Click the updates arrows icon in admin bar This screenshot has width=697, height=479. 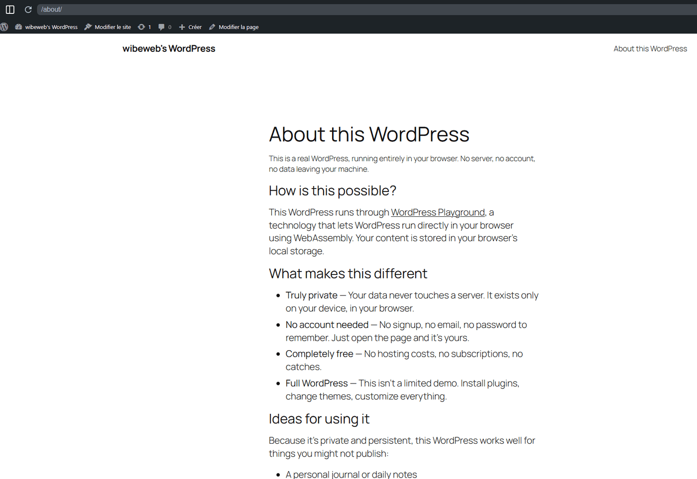pos(142,27)
